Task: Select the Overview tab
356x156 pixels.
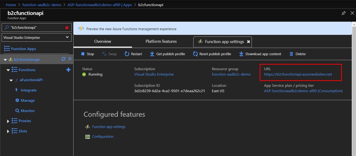Action: (102, 41)
